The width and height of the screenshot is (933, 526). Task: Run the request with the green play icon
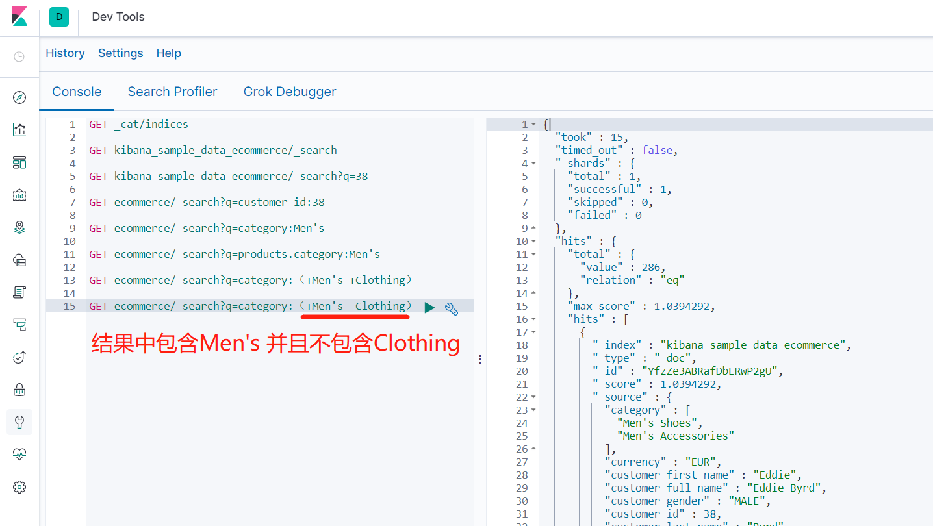429,308
